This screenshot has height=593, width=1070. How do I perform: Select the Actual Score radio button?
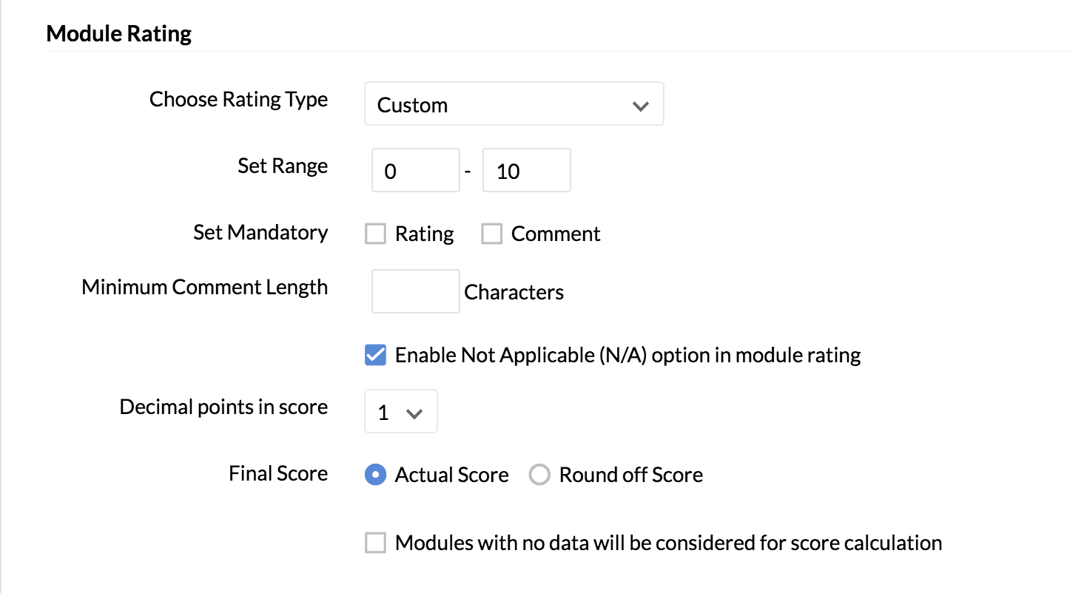376,475
